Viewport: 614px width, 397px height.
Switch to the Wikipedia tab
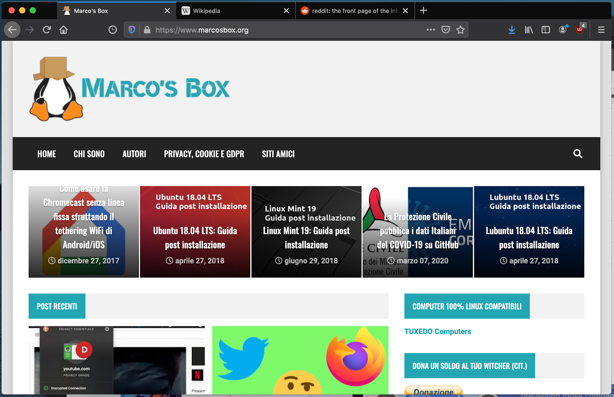click(236, 11)
